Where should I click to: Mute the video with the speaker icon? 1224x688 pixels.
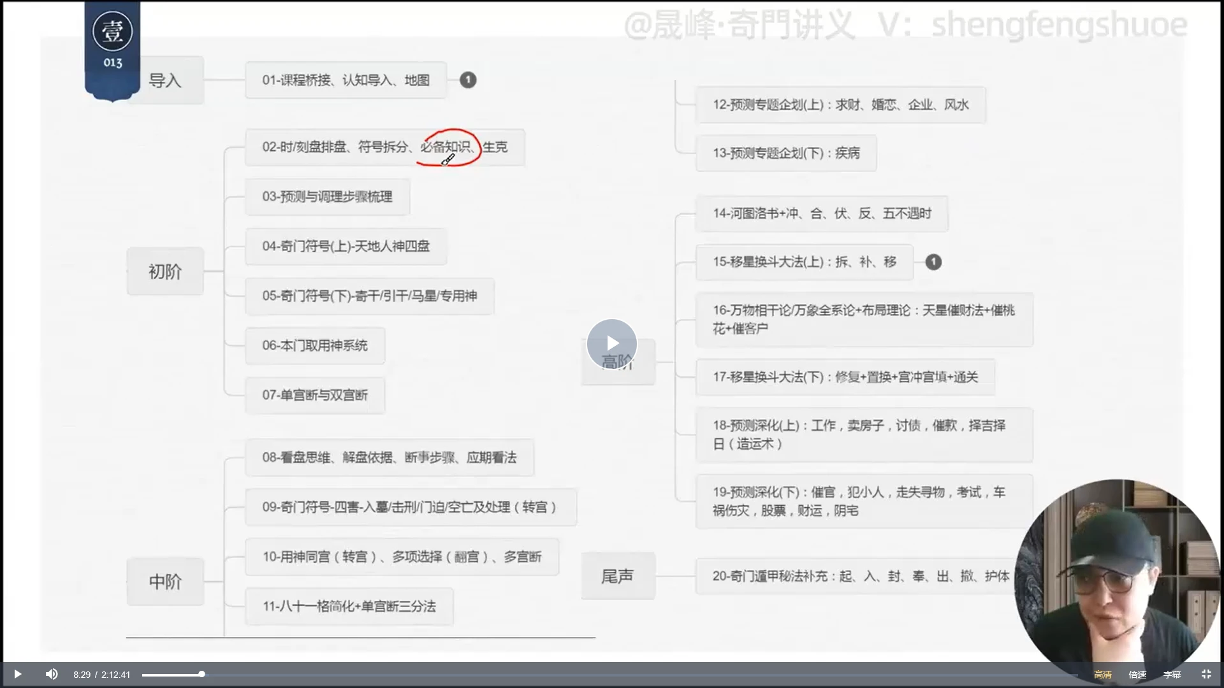[x=52, y=674]
